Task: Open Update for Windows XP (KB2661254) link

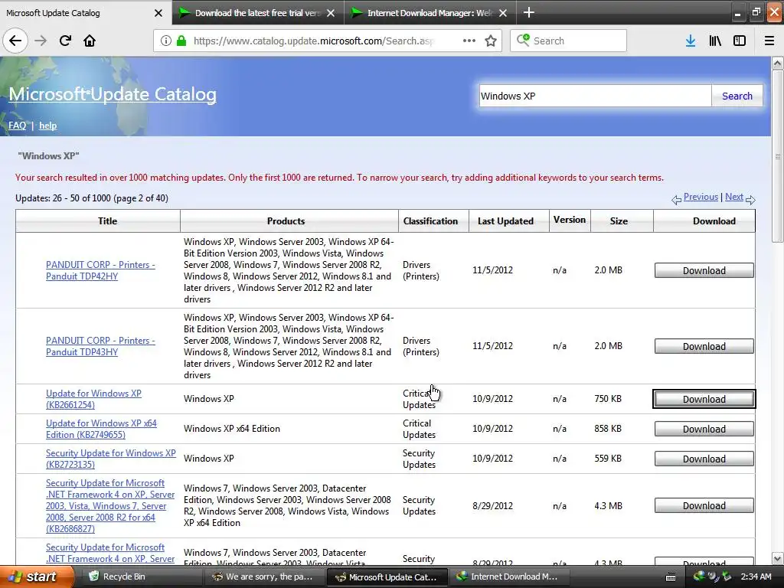Action: (93, 399)
